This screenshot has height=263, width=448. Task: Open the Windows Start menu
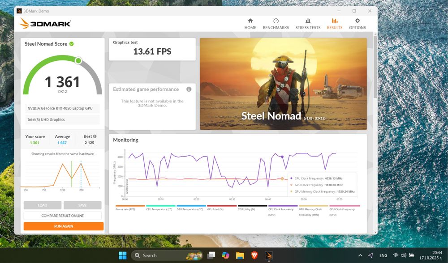tap(123, 255)
